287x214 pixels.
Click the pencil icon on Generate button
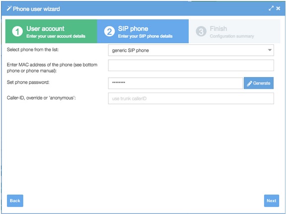click(249, 84)
